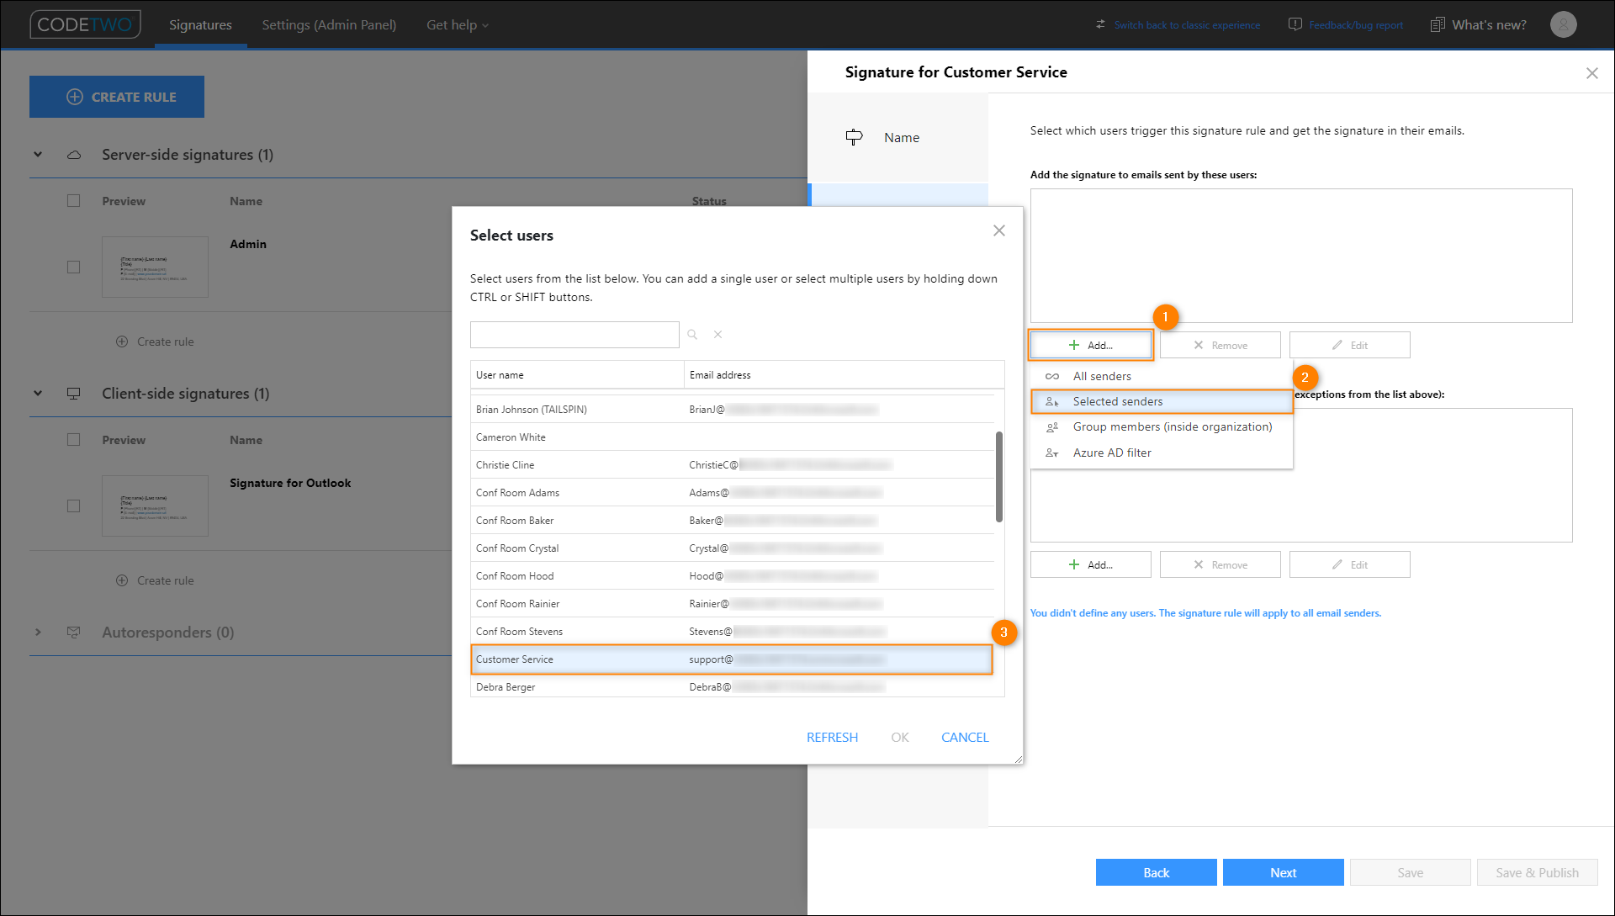Viewport: 1615px width, 916px height.
Task: Select the Conf Room Hood row
Action: coord(732,576)
